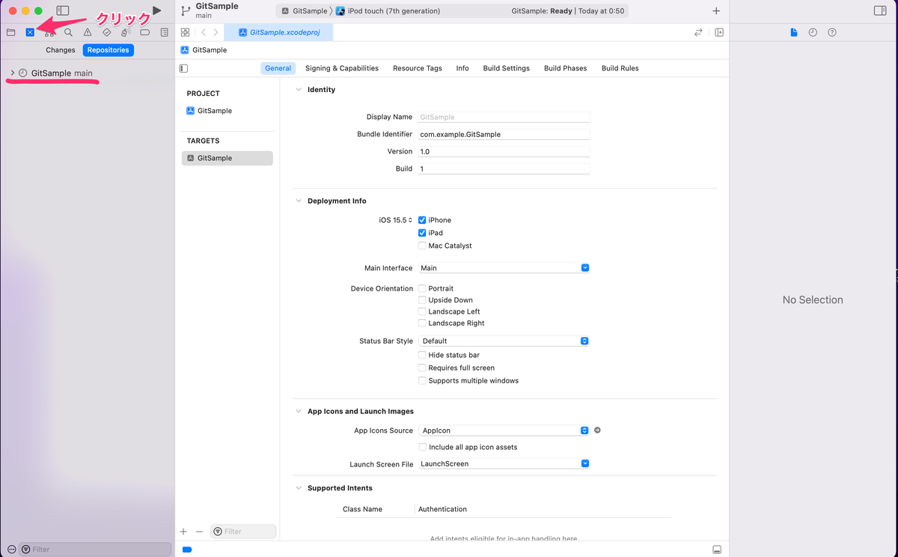Show the Quick Help inspector

click(832, 32)
